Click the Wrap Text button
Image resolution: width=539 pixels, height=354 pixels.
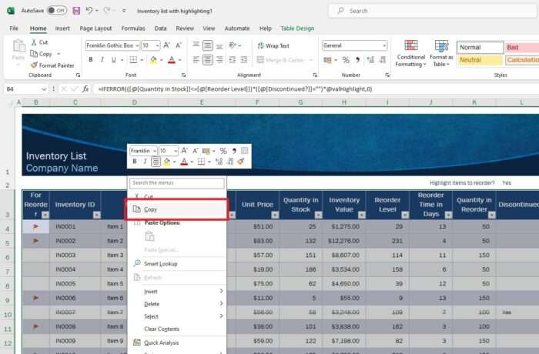[273, 45]
